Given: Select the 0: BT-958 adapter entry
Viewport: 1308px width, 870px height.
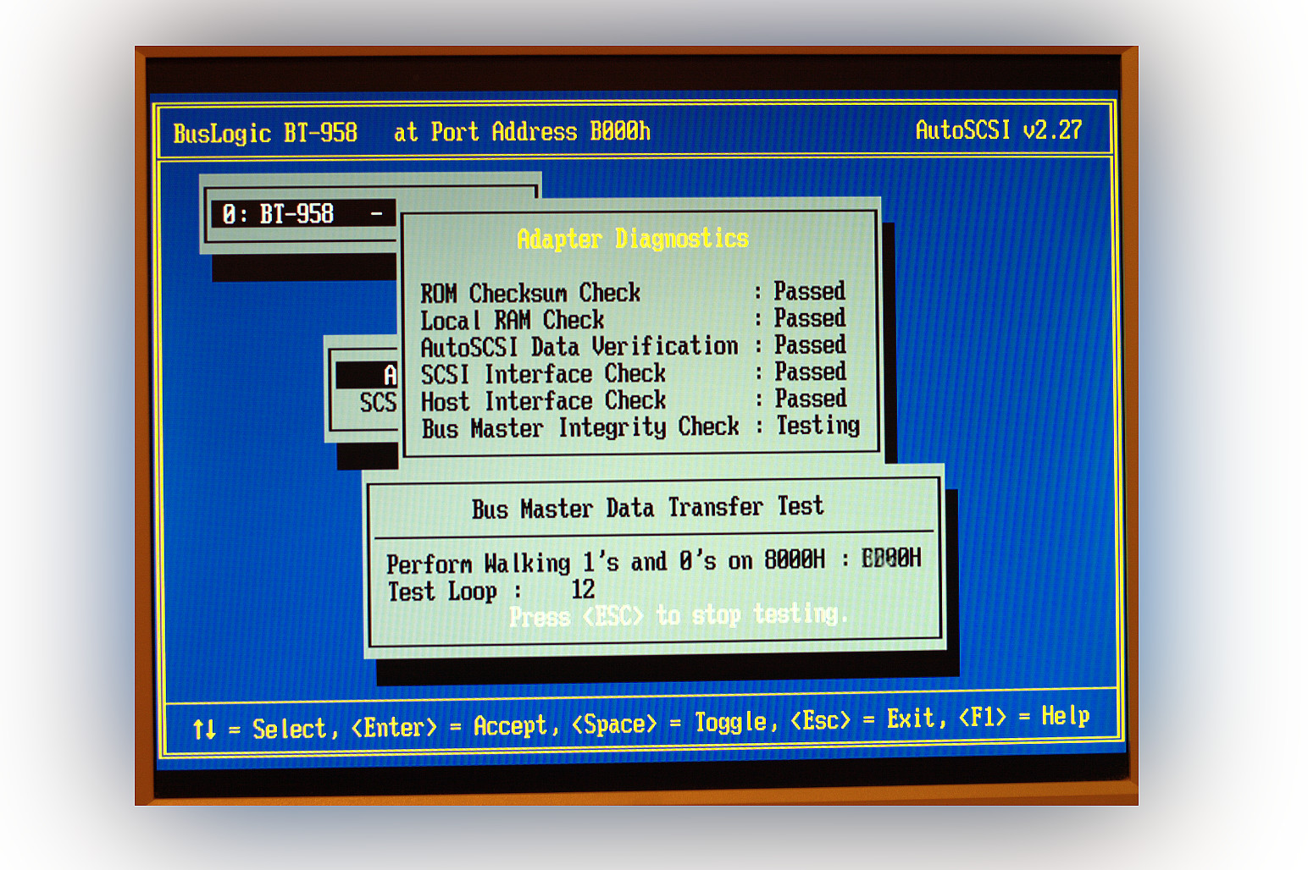Looking at the screenshot, I should click(278, 214).
